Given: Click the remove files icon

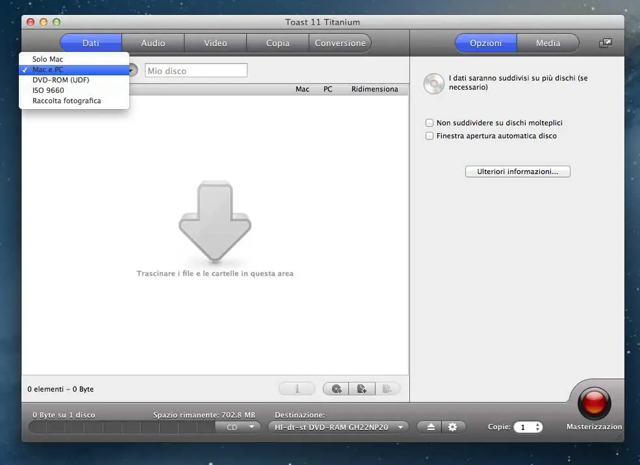Looking at the screenshot, I should (388, 388).
